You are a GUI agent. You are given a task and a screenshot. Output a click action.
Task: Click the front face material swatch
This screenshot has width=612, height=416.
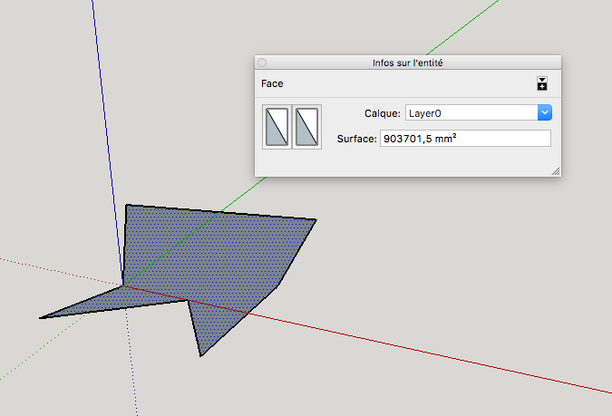[277, 127]
